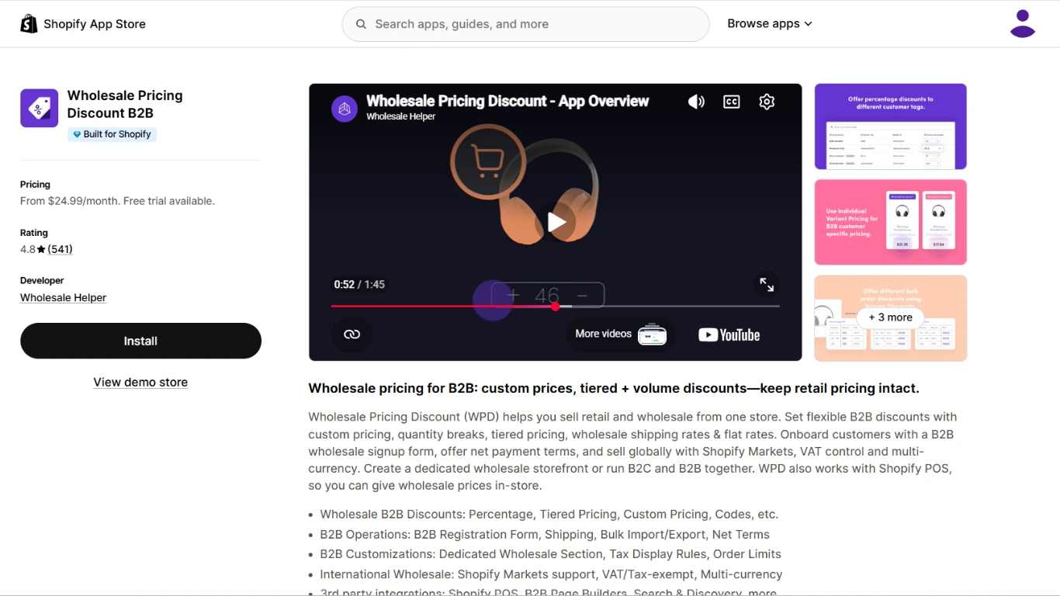The image size is (1060, 596).
Task: Open video settings gear
Action: pos(767,102)
